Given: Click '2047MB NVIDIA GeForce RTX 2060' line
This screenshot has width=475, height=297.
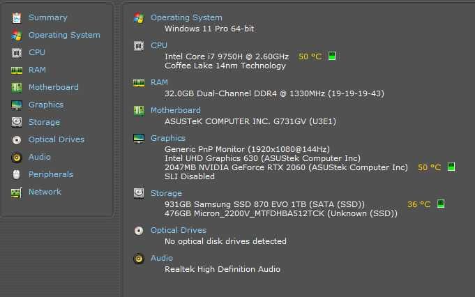Looking at the screenshot, I should (286, 167).
